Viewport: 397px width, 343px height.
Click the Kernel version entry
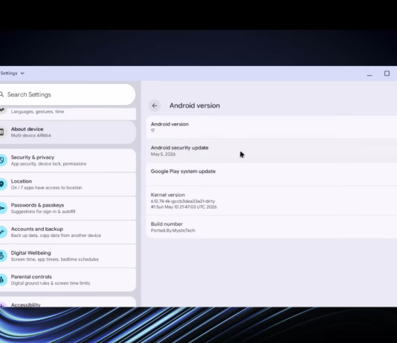pyautogui.click(x=271, y=200)
